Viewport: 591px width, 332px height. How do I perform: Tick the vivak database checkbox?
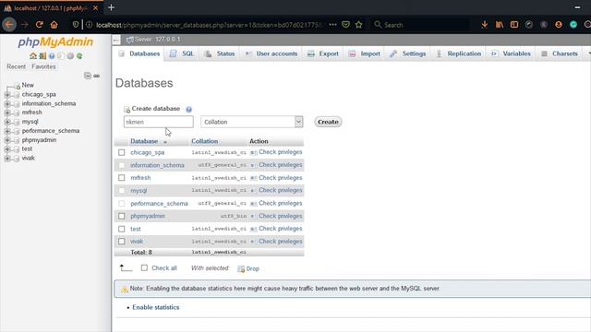tap(121, 242)
